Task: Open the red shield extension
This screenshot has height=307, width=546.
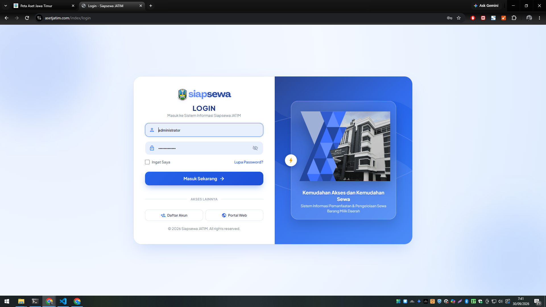Action: [473, 18]
